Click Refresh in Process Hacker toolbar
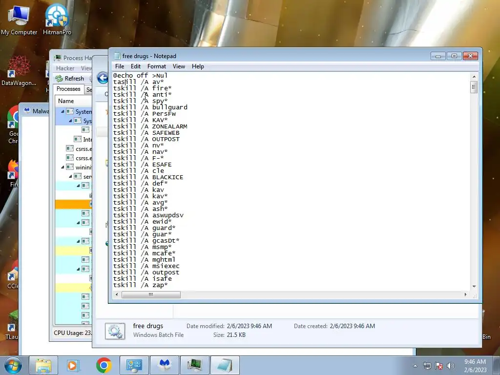 click(69, 79)
